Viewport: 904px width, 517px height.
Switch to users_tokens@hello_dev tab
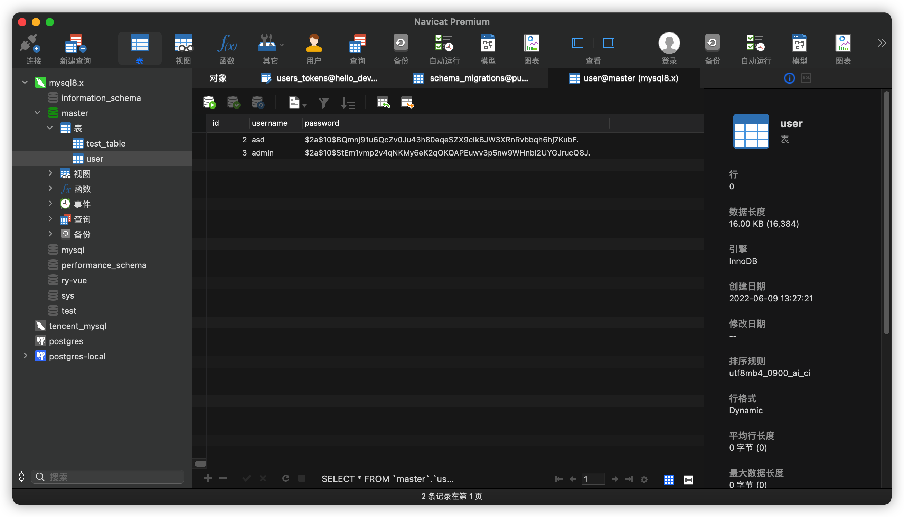pos(320,78)
